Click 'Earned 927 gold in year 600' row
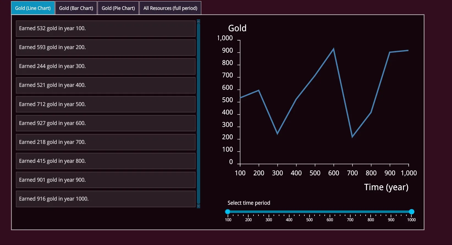 (x=106, y=123)
